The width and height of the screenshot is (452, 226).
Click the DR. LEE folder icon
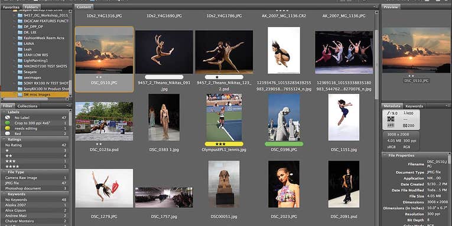(20, 32)
